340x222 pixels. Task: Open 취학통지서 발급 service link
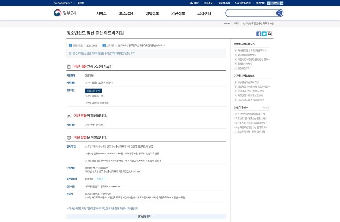(x=245, y=64)
